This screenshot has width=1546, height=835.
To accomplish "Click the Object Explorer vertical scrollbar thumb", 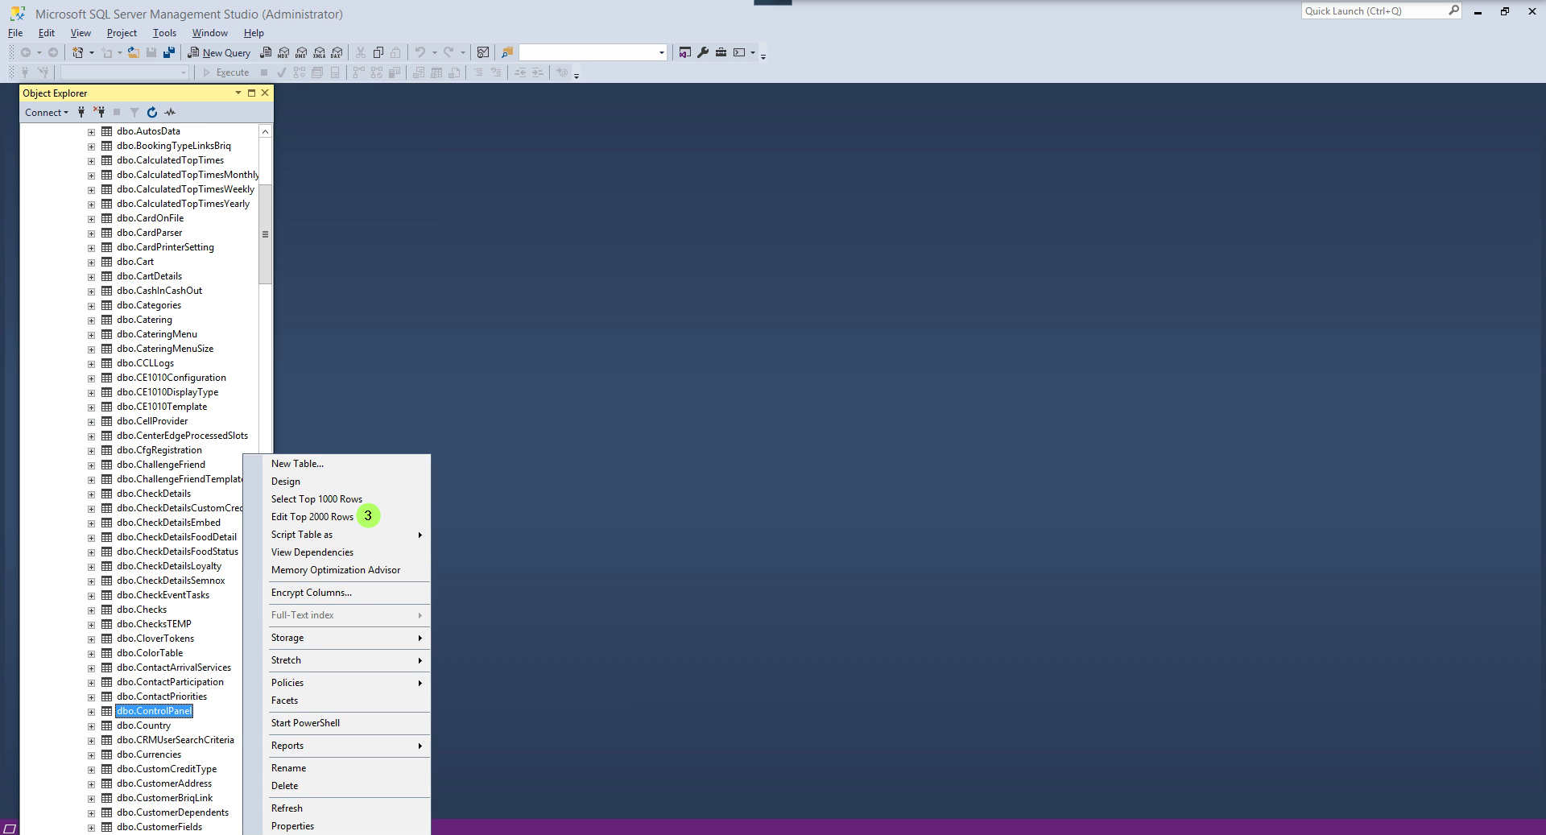I will point(265,234).
